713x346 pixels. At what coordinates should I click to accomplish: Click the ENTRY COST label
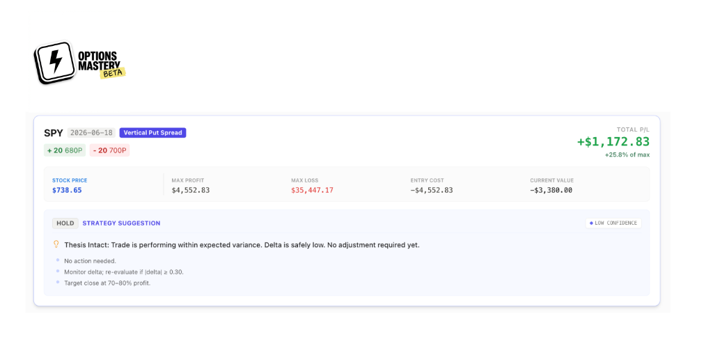pyautogui.click(x=427, y=180)
